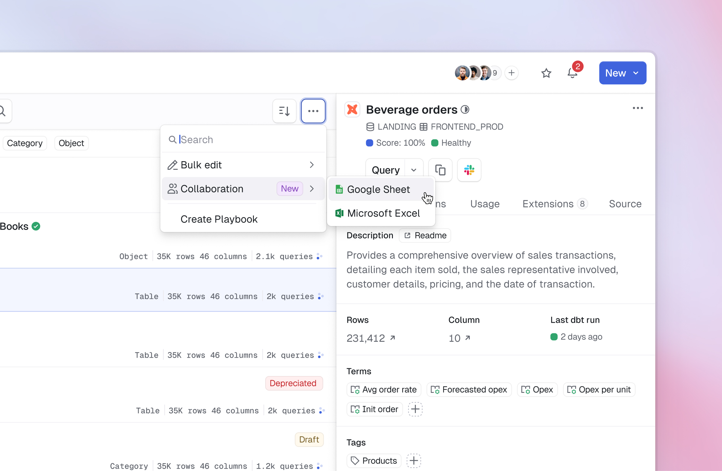Add a new tag with plus
Viewport: 722px width, 471px height.
414,461
